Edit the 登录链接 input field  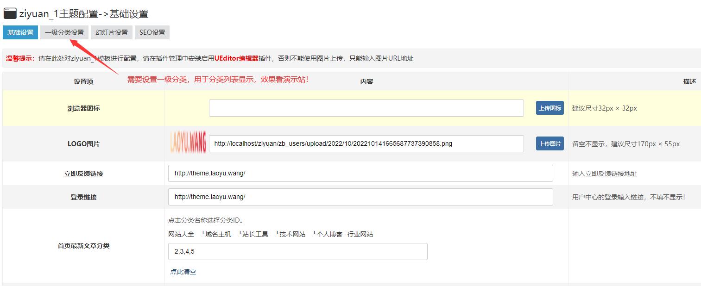pyautogui.click(x=360, y=197)
